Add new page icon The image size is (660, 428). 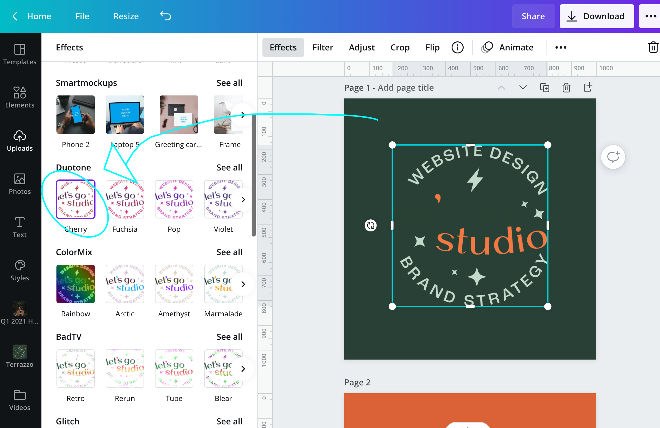click(x=588, y=87)
